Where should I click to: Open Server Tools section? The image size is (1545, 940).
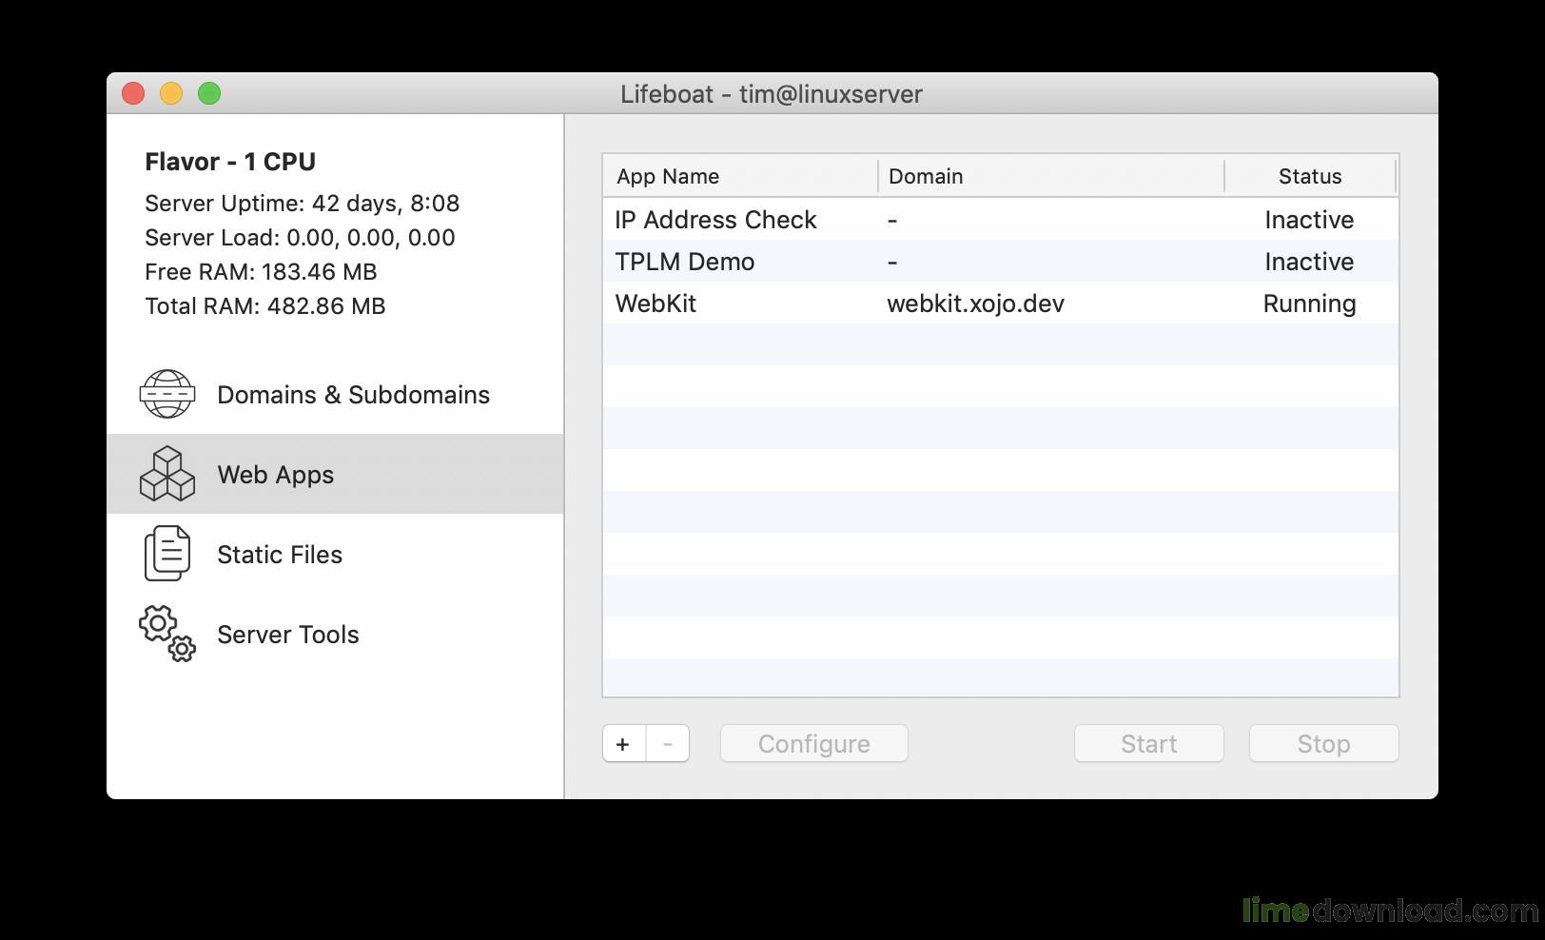335,634
